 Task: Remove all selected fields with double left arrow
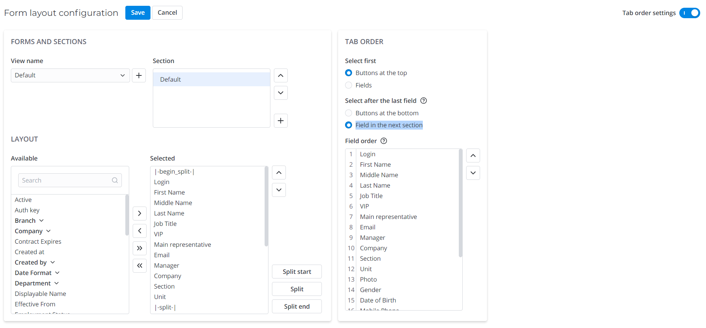tap(139, 265)
